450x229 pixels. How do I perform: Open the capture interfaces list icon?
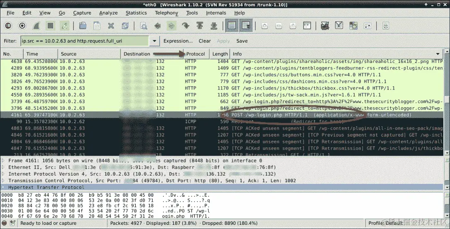8,26
